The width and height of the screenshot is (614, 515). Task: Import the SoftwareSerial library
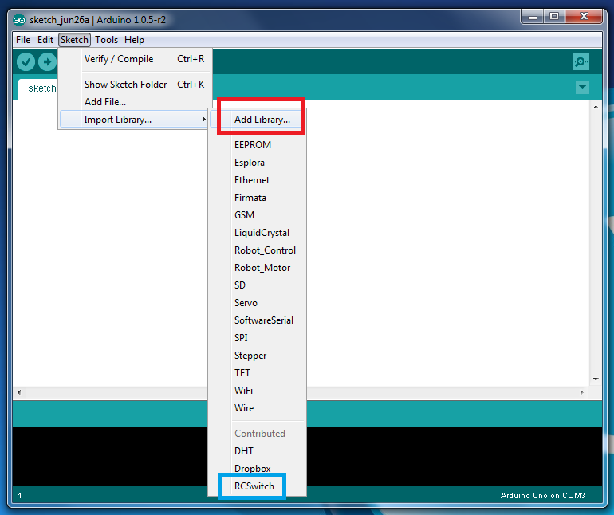(258, 320)
